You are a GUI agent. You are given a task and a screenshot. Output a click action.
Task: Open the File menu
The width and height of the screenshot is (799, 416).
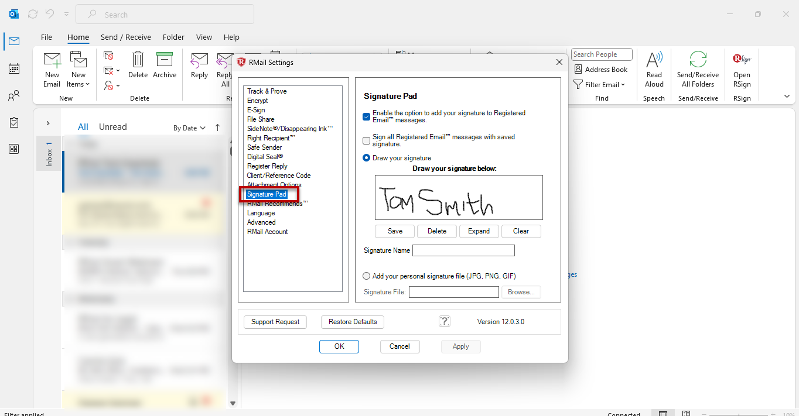point(47,37)
